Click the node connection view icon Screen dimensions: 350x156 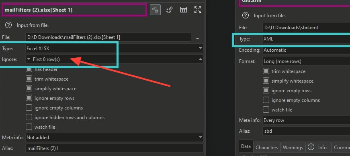coord(155,10)
